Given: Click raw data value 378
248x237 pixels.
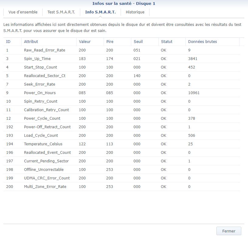Looking at the screenshot, I should [191, 118].
